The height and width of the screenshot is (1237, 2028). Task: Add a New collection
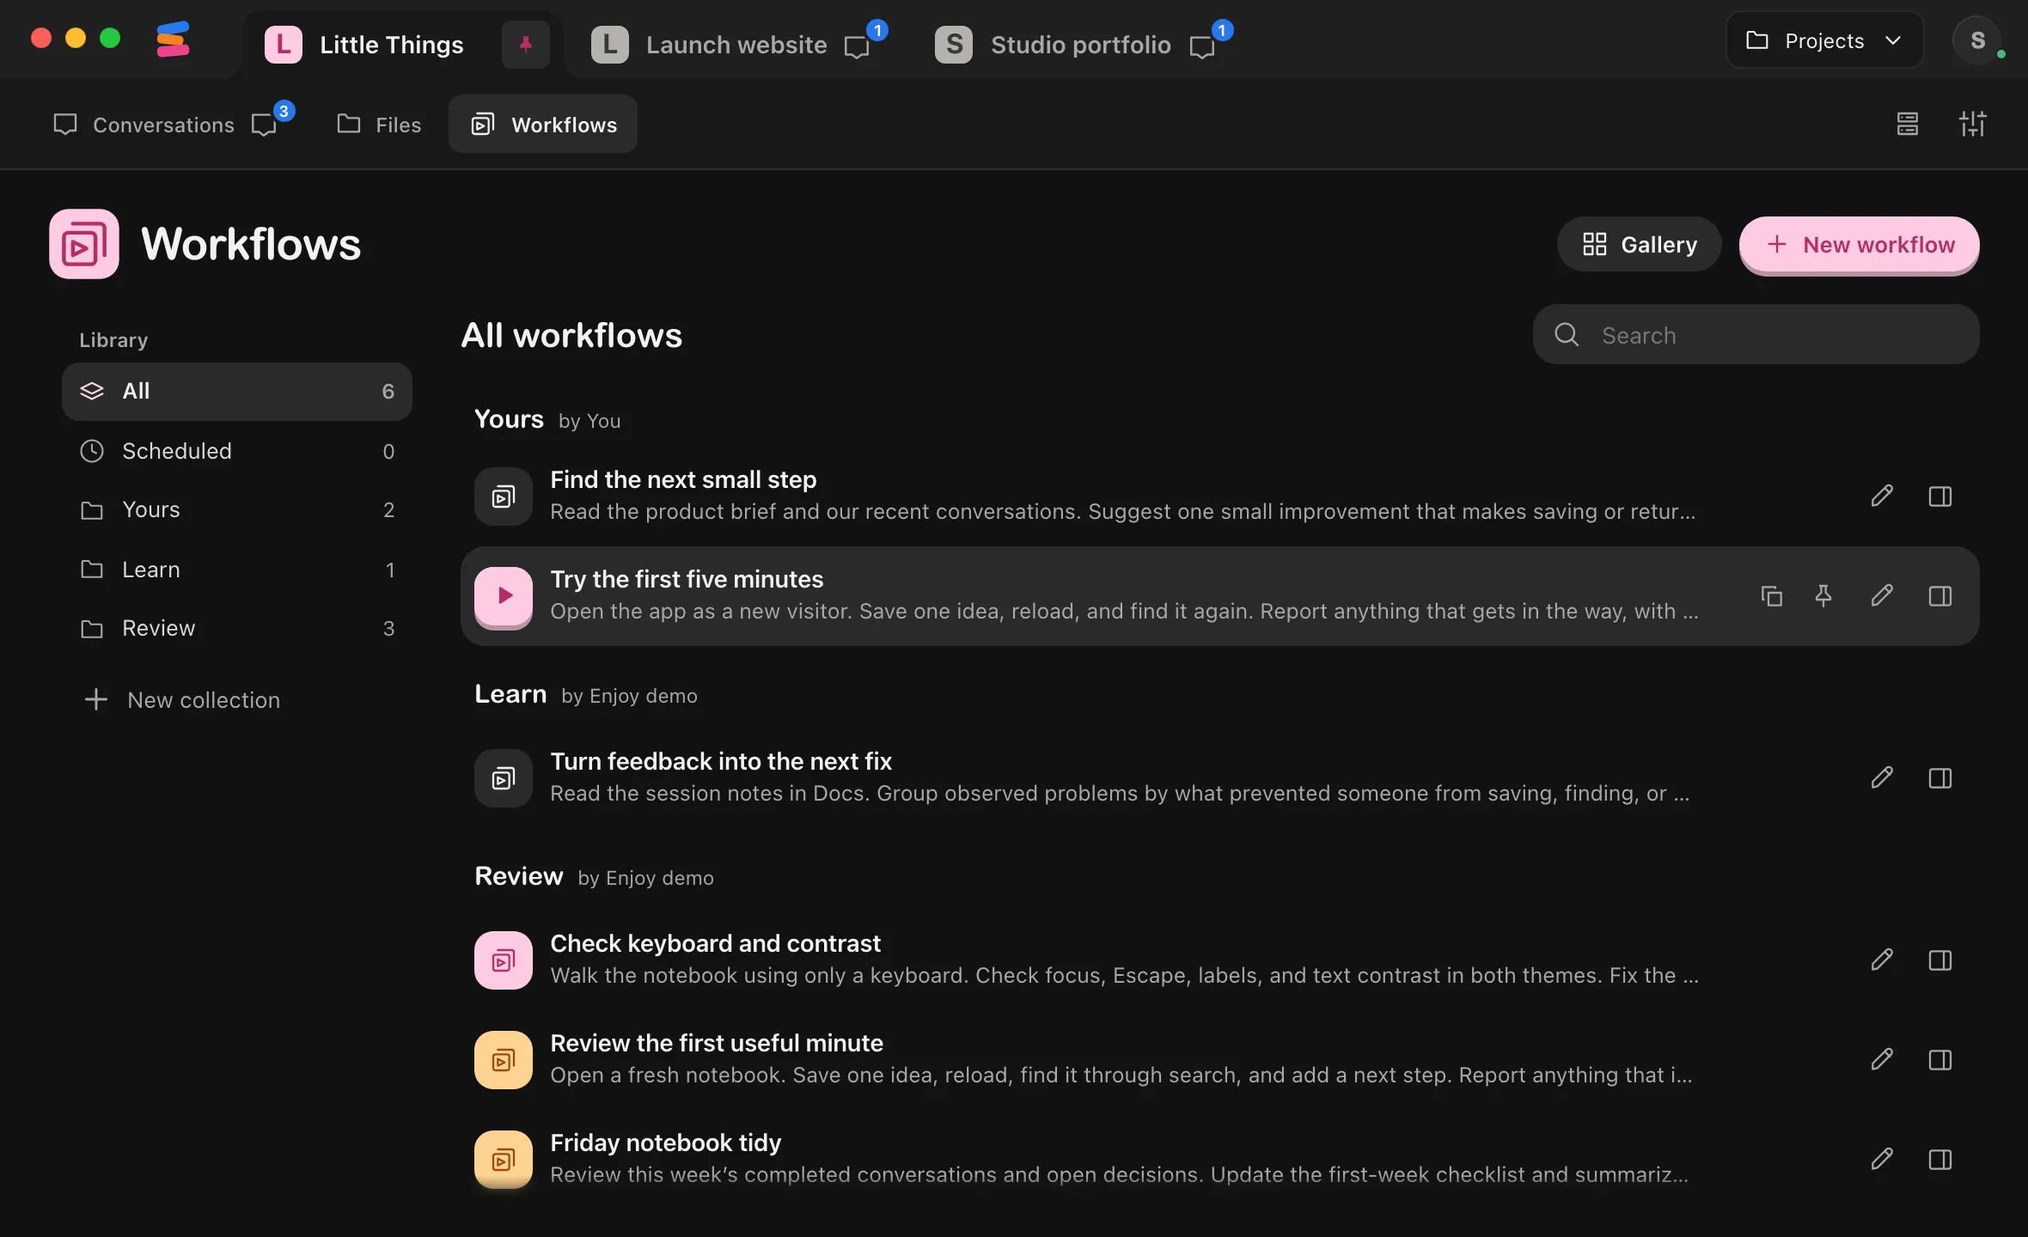(x=182, y=699)
